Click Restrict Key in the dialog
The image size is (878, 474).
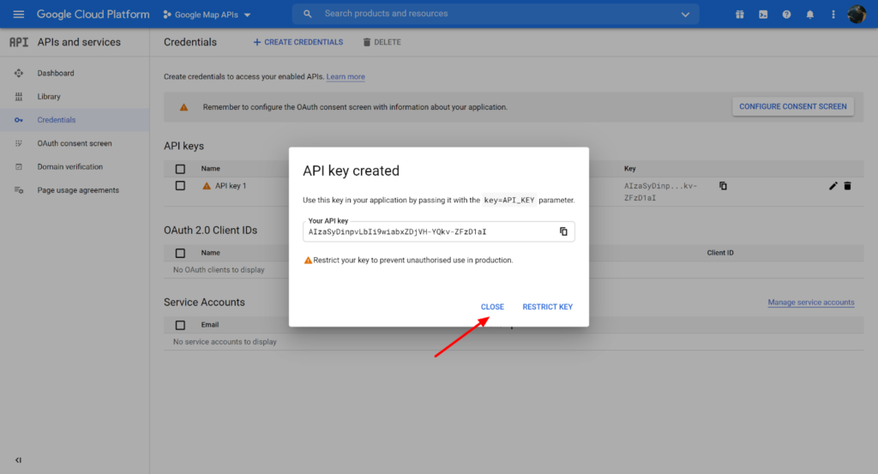[x=548, y=307]
